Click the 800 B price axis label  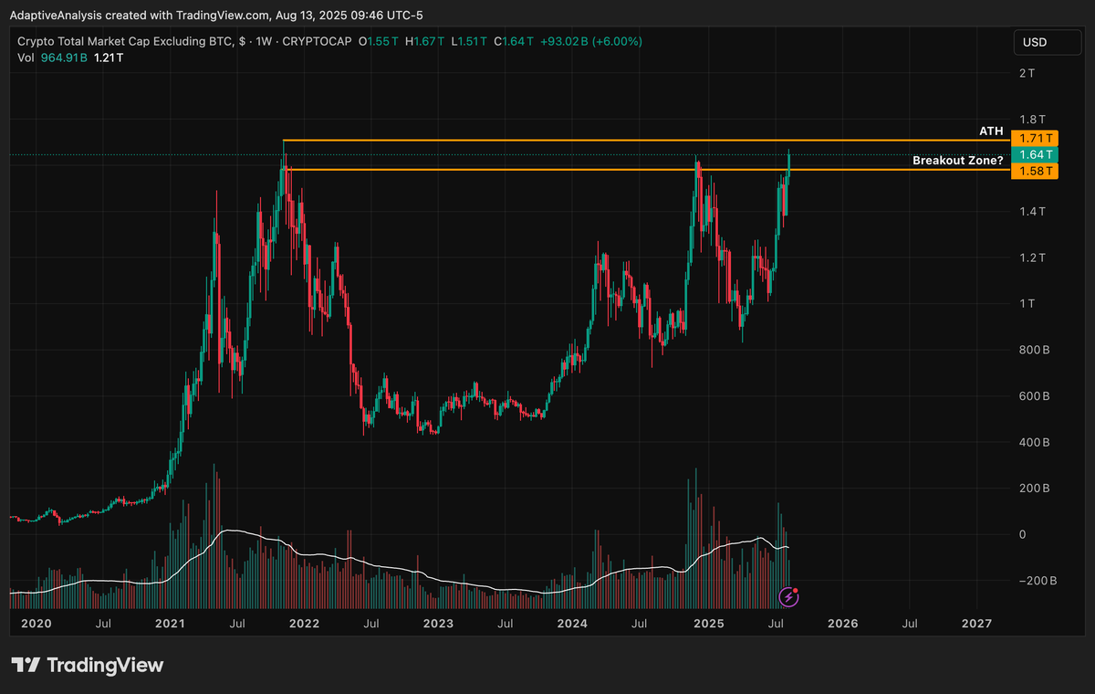point(1034,350)
